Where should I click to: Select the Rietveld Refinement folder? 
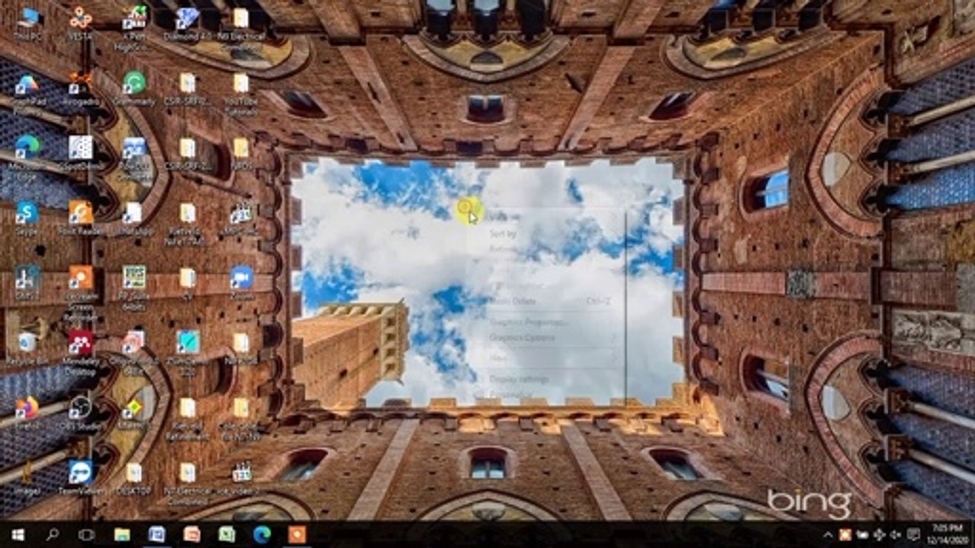tap(187, 417)
